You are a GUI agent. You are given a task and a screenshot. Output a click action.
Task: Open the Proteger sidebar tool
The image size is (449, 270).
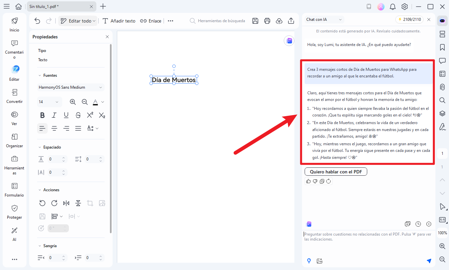click(x=14, y=212)
